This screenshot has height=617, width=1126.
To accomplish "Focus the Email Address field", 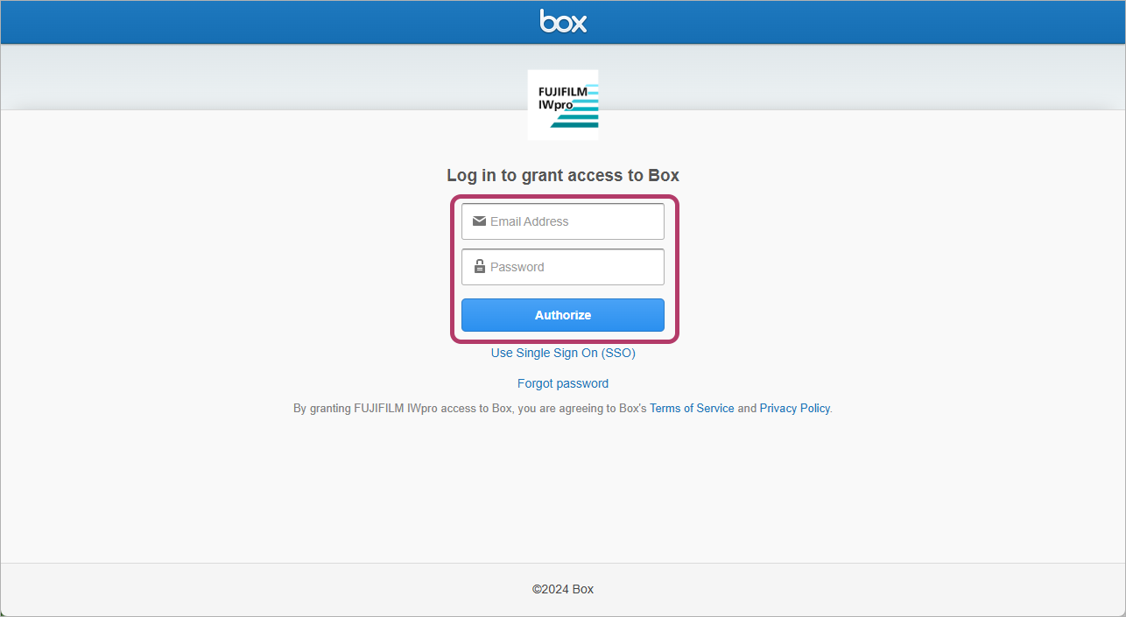I will (x=563, y=221).
